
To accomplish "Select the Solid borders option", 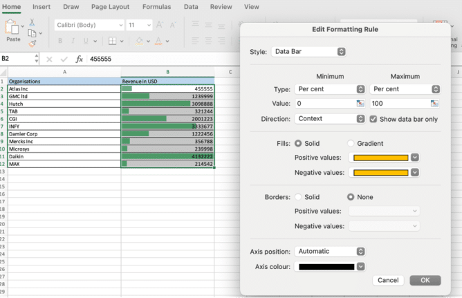I will [x=299, y=197].
